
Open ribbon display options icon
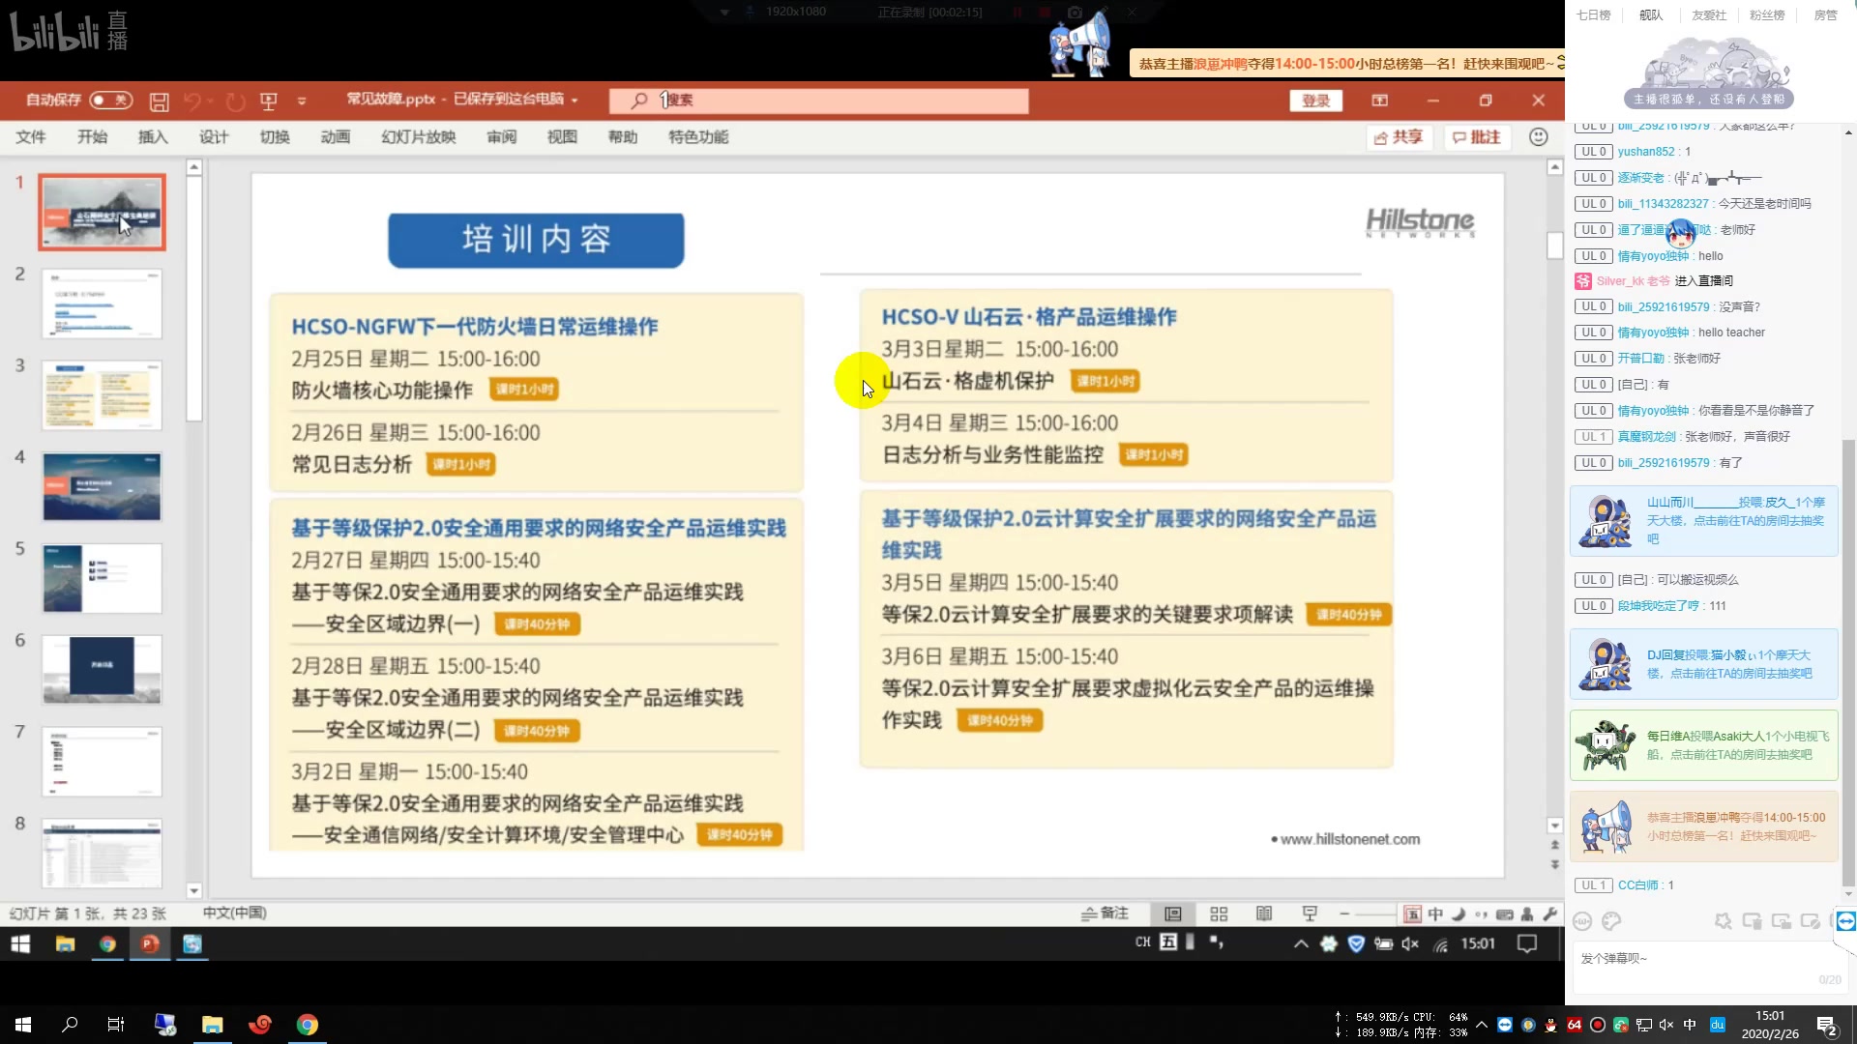[1380, 101]
